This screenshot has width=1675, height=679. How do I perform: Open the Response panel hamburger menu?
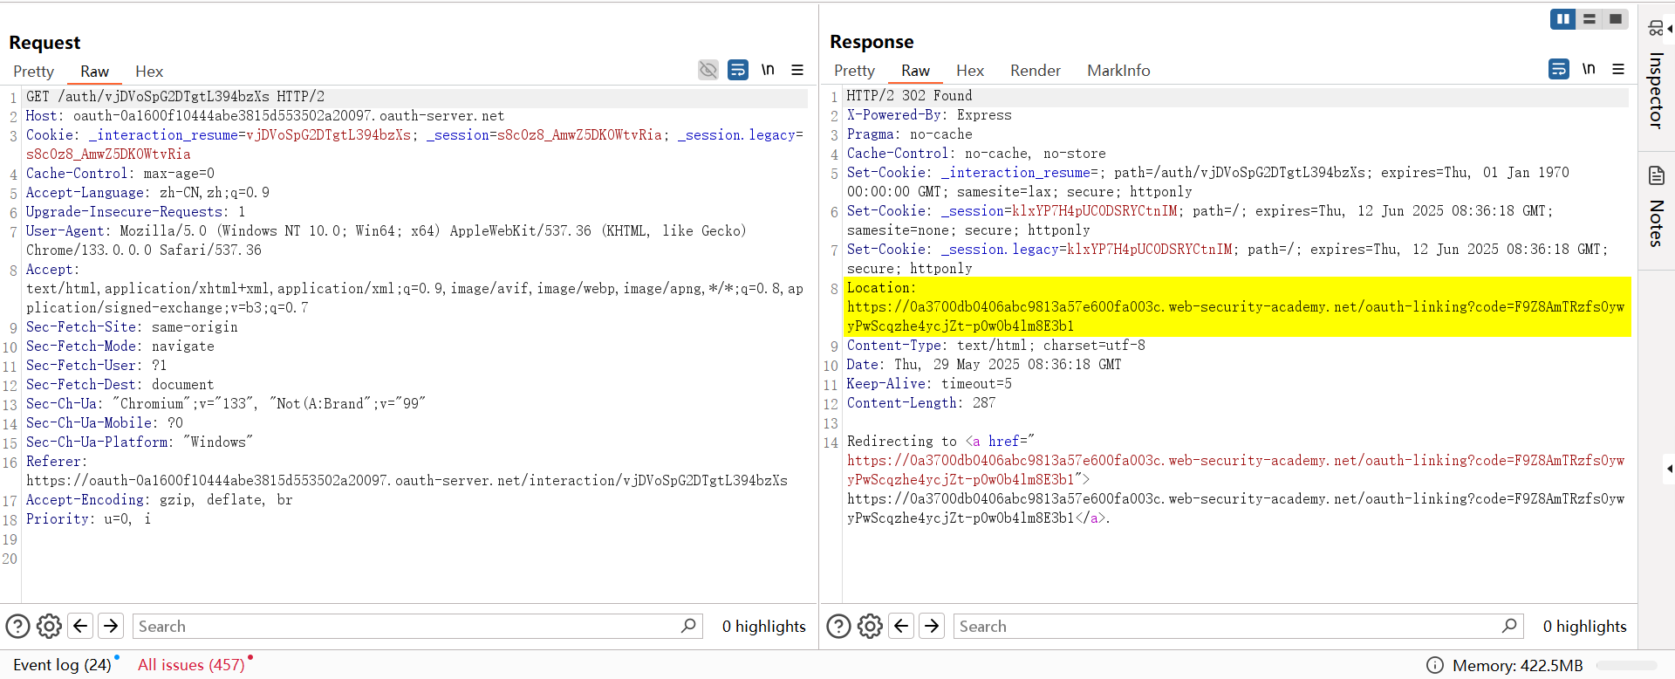click(x=1618, y=69)
